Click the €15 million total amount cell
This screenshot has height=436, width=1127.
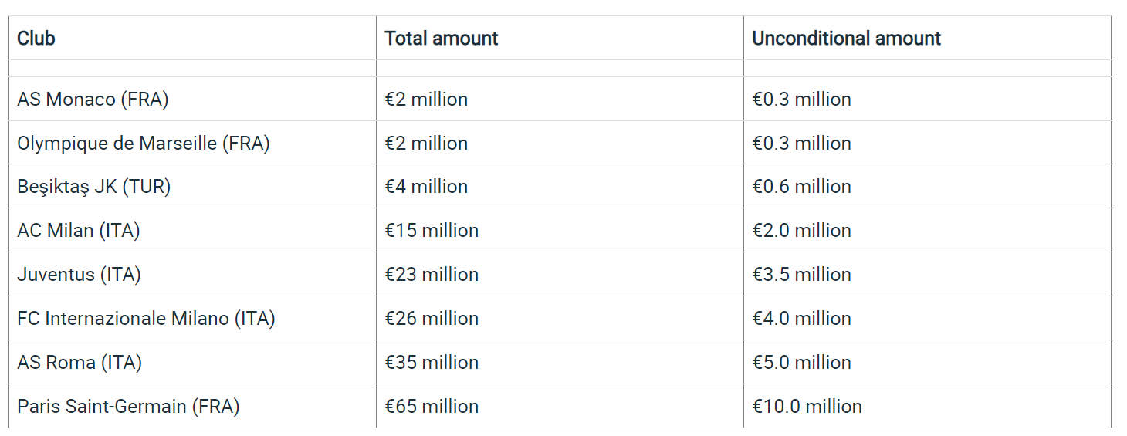[560, 230]
